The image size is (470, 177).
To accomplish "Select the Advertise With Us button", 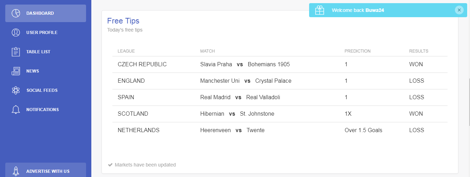I will [x=46, y=170].
